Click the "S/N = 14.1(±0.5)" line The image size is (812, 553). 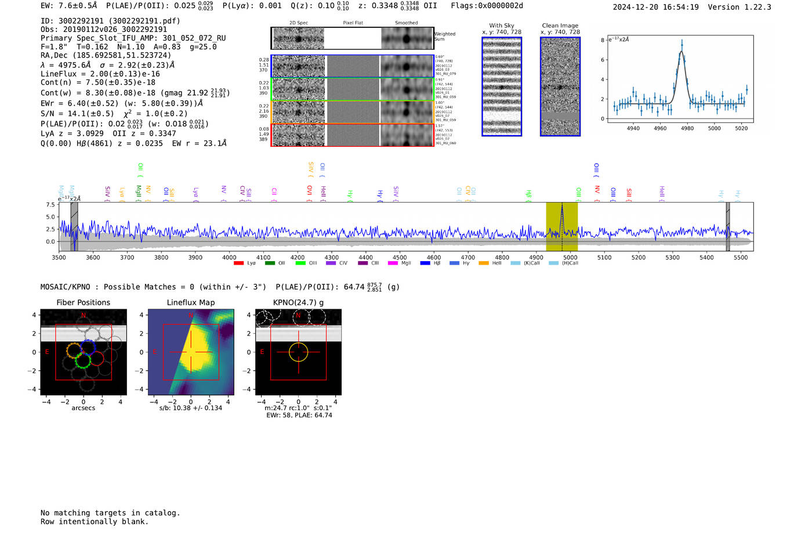point(78,114)
